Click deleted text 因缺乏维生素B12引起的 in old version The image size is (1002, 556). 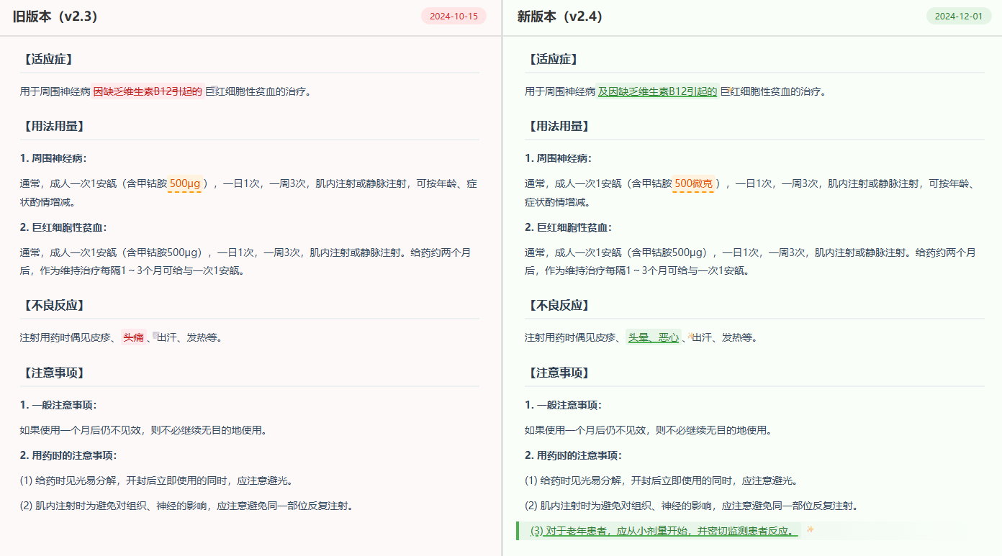(x=148, y=91)
